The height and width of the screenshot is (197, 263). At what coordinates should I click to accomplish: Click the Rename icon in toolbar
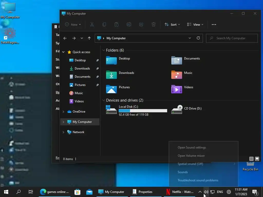pos(129,24)
